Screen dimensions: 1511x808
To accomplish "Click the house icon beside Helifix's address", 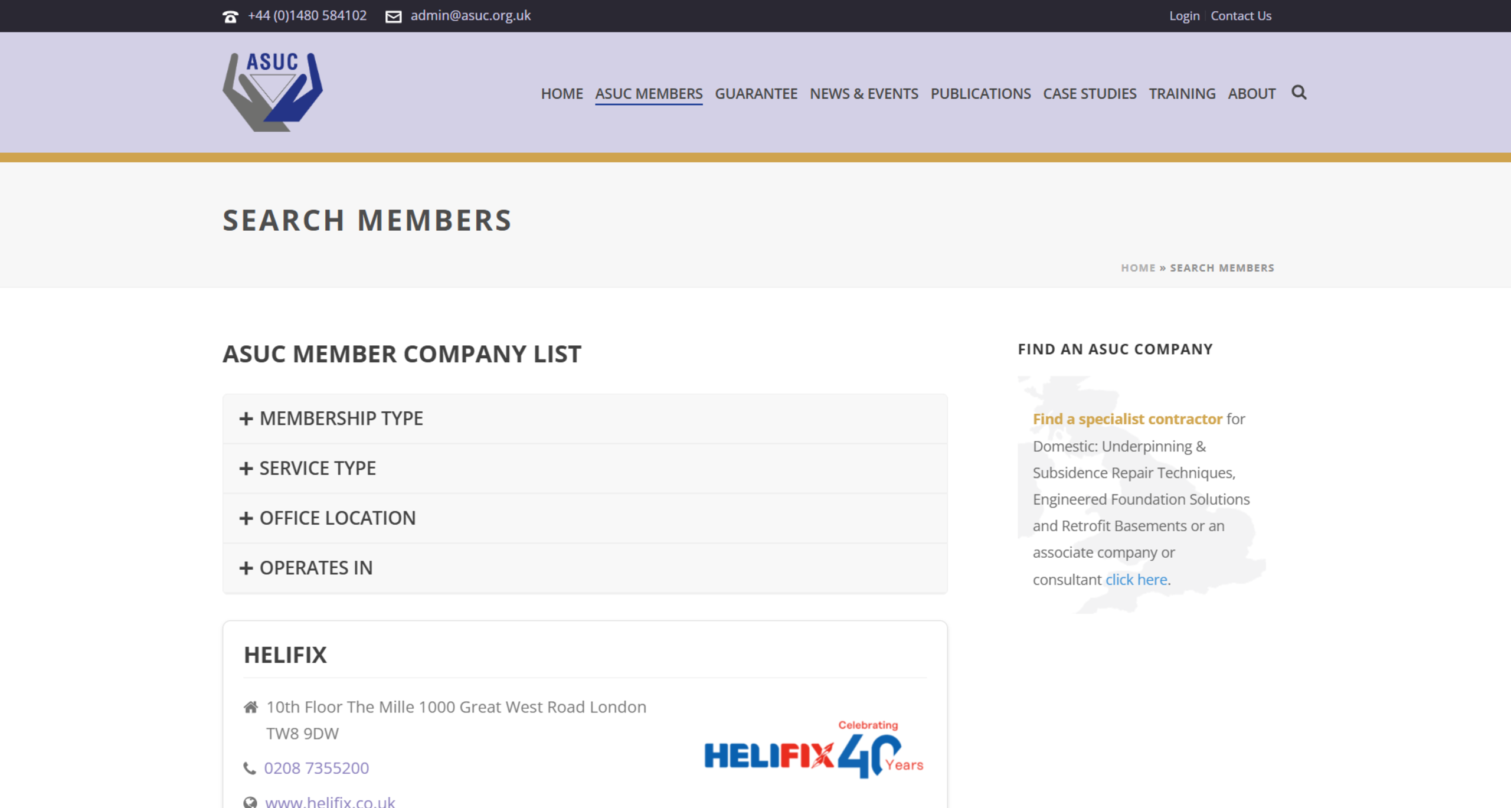I will click(250, 706).
